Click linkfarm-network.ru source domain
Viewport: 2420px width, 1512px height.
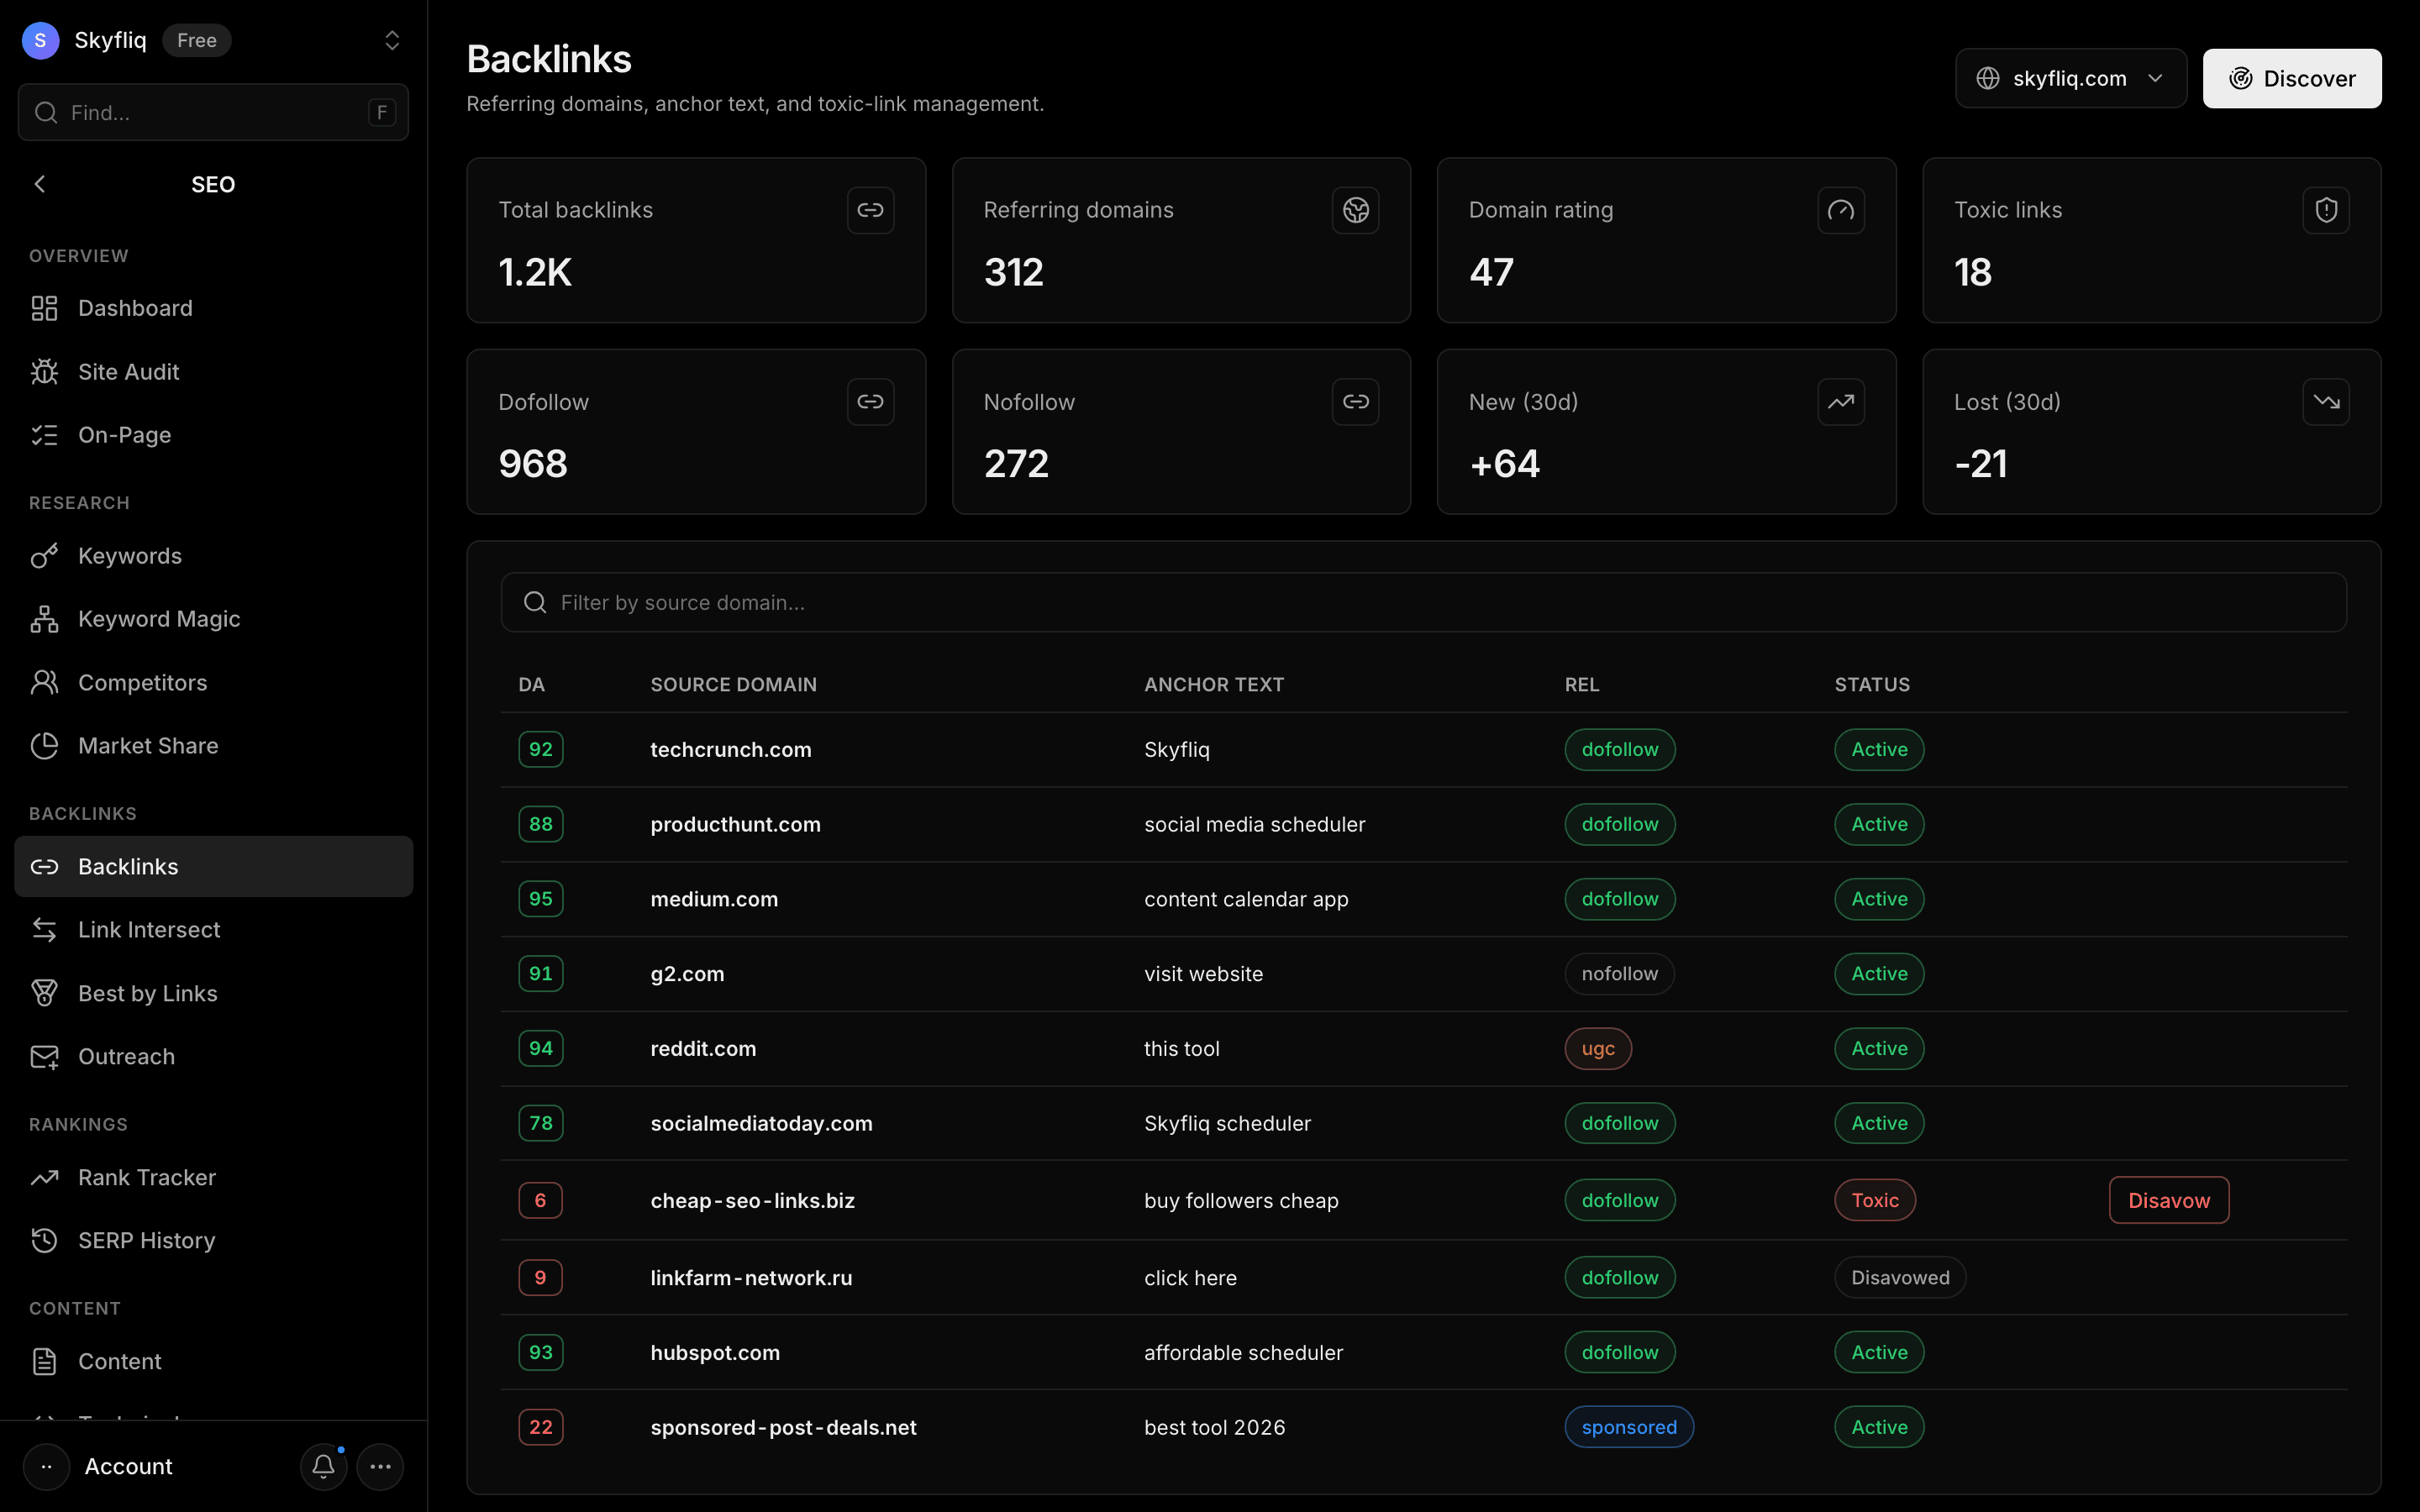click(x=751, y=1278)
